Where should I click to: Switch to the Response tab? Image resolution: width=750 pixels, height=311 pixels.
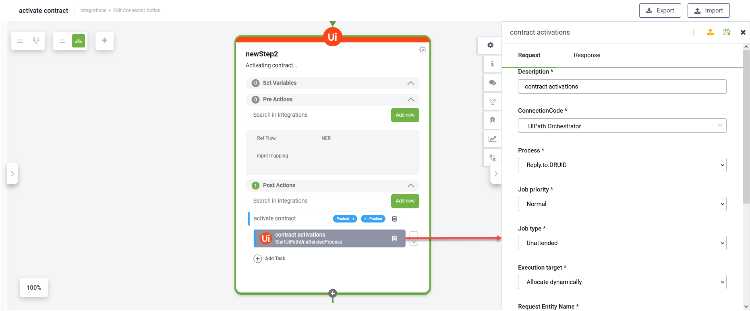(x=587, y=55)
